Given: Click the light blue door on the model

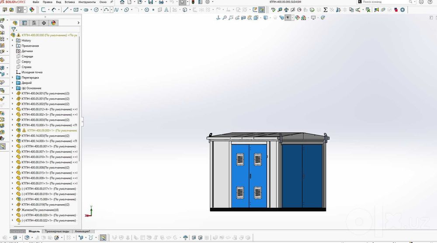Looking at the screenshot, I should click(x=249, y=176).
